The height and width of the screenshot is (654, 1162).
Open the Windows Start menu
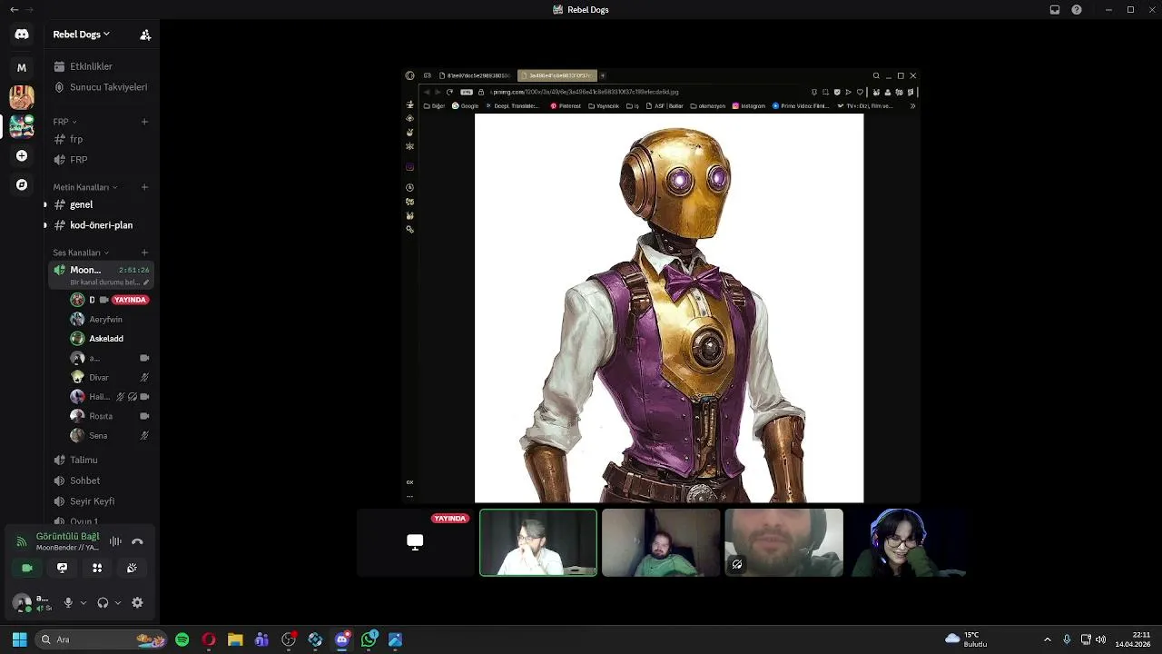19,639
